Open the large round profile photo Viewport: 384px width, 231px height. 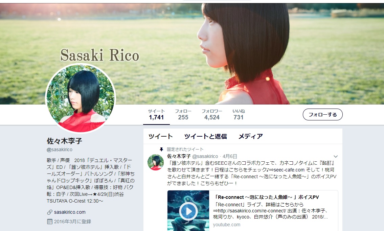click(81, 98)
